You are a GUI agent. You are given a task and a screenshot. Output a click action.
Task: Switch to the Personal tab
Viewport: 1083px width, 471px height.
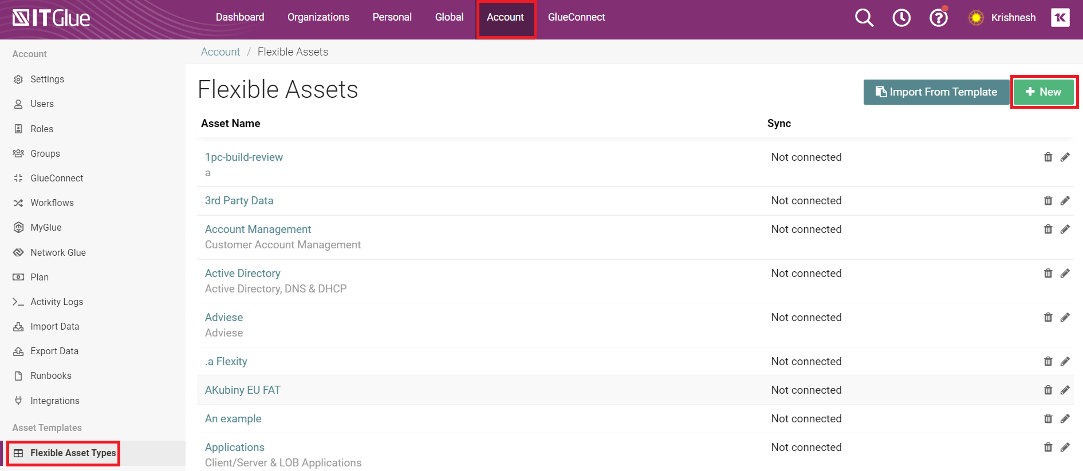tap(392, 17)
